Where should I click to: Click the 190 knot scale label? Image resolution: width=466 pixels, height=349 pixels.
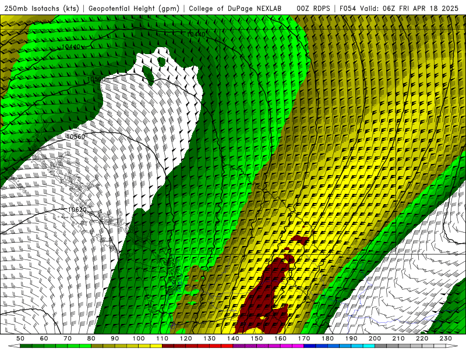(351, 339)
